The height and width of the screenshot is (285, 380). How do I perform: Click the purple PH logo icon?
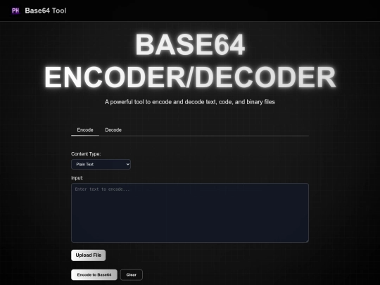[x=15, y=11]
